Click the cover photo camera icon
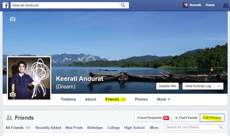The height and width of the screenshot is (136, 230). (x=13, y=19)
